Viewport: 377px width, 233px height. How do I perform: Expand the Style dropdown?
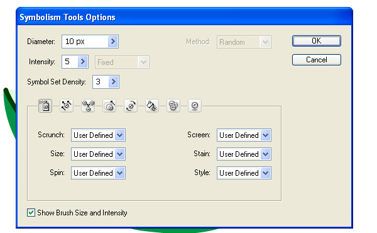point(265,173)
